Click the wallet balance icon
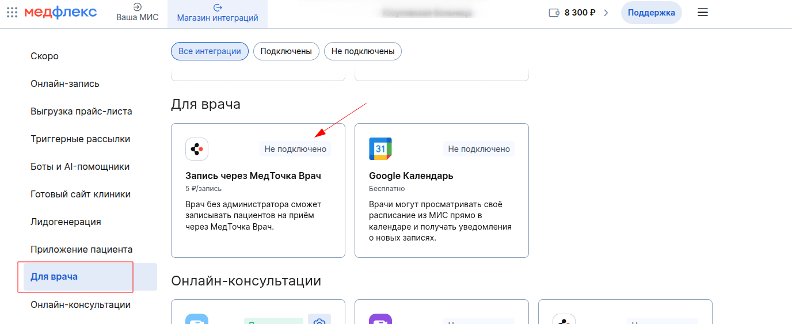Screen dimensions: 792x324 (x=554, y=13)
